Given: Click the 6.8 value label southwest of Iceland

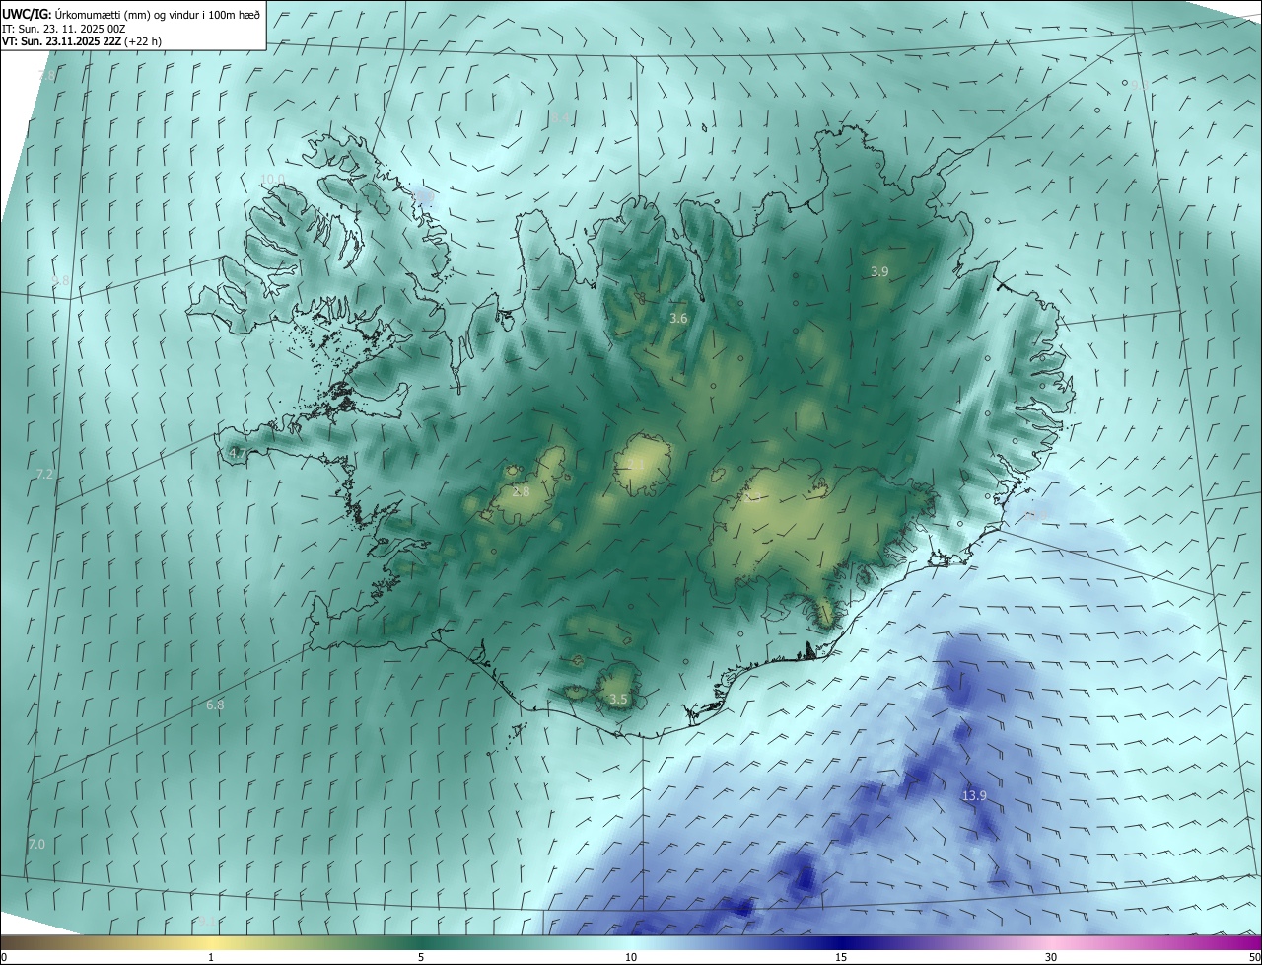Looking at the screenshot, I should [x=215, y=705].
